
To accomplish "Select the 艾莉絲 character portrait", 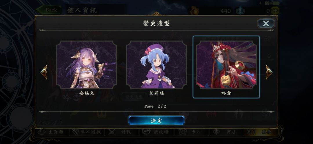I will [156, 65].
